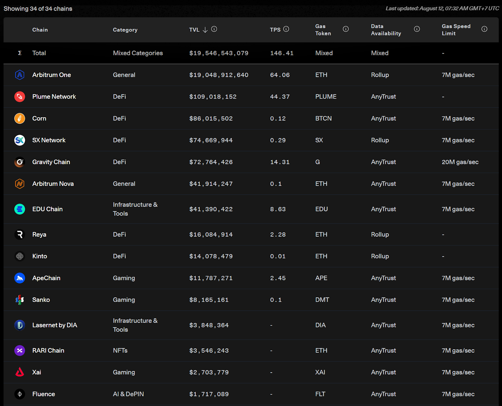
Task: Click the Plume Network red logo
Action: click(x=20, y=97)
